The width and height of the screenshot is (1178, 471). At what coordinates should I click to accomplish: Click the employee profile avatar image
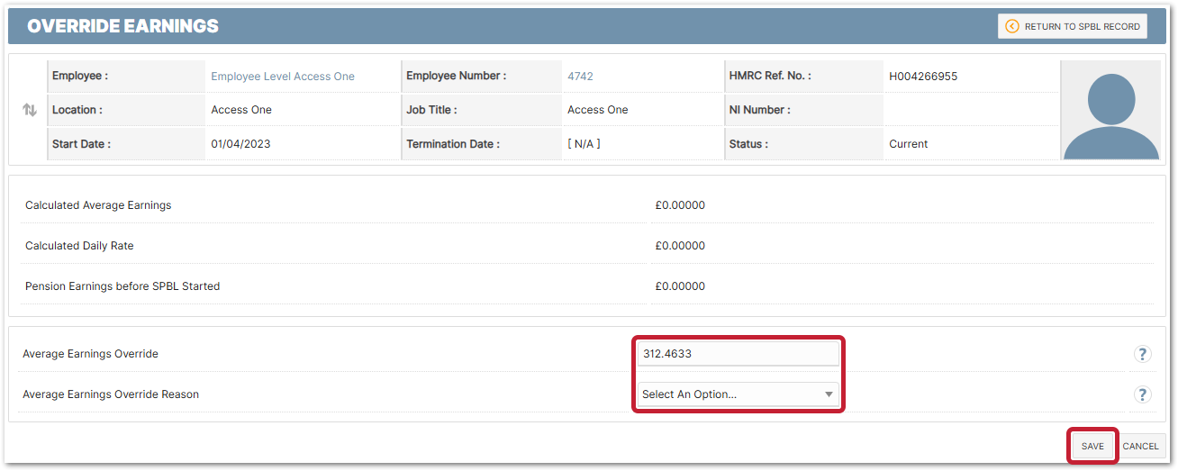(1110, 111)
